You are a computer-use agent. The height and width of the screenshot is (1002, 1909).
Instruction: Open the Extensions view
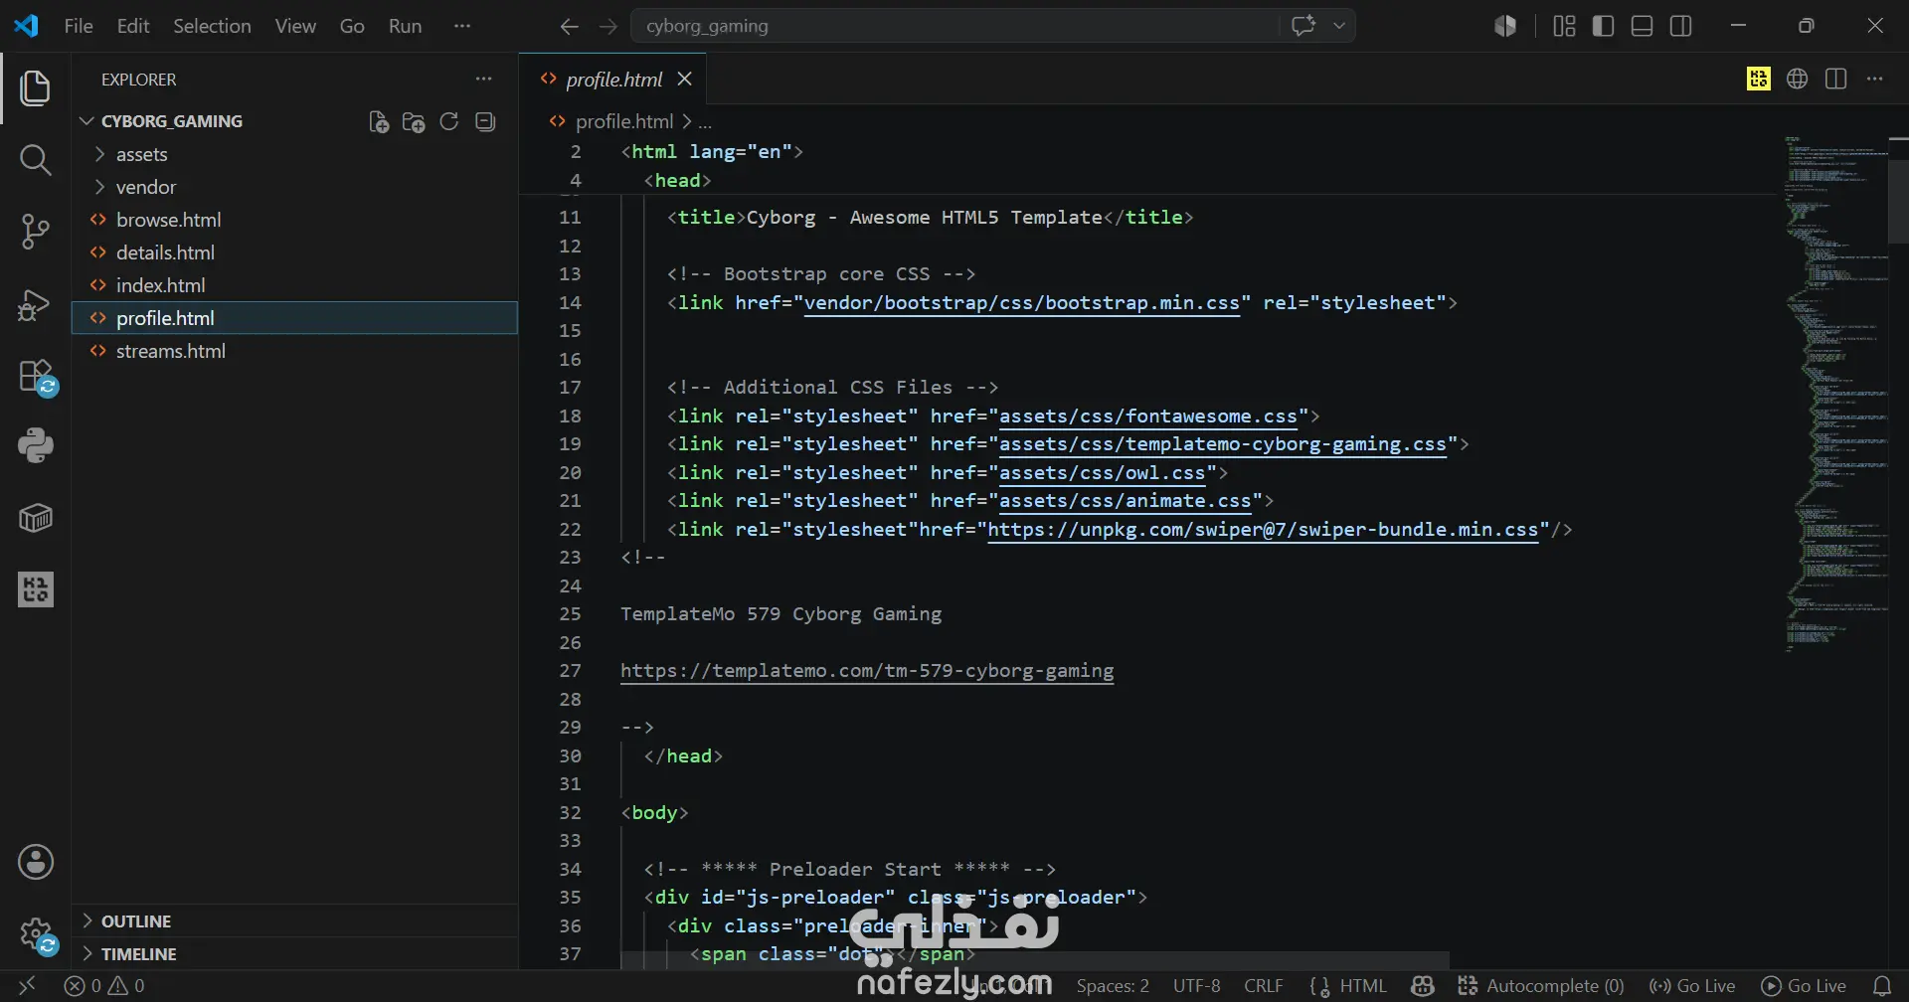pos(37,377)
